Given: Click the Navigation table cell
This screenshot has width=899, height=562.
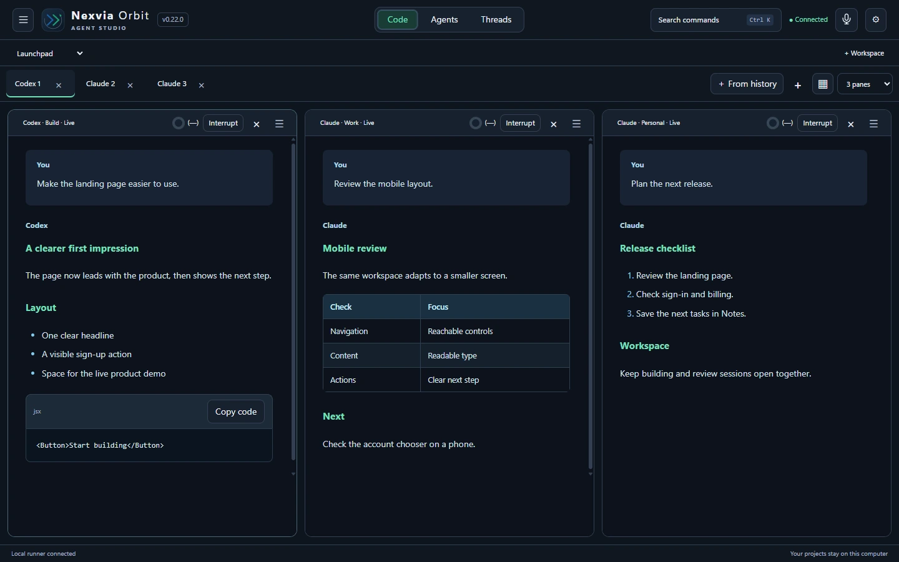Looking at the screenshot, I should (x=371, y=332).
